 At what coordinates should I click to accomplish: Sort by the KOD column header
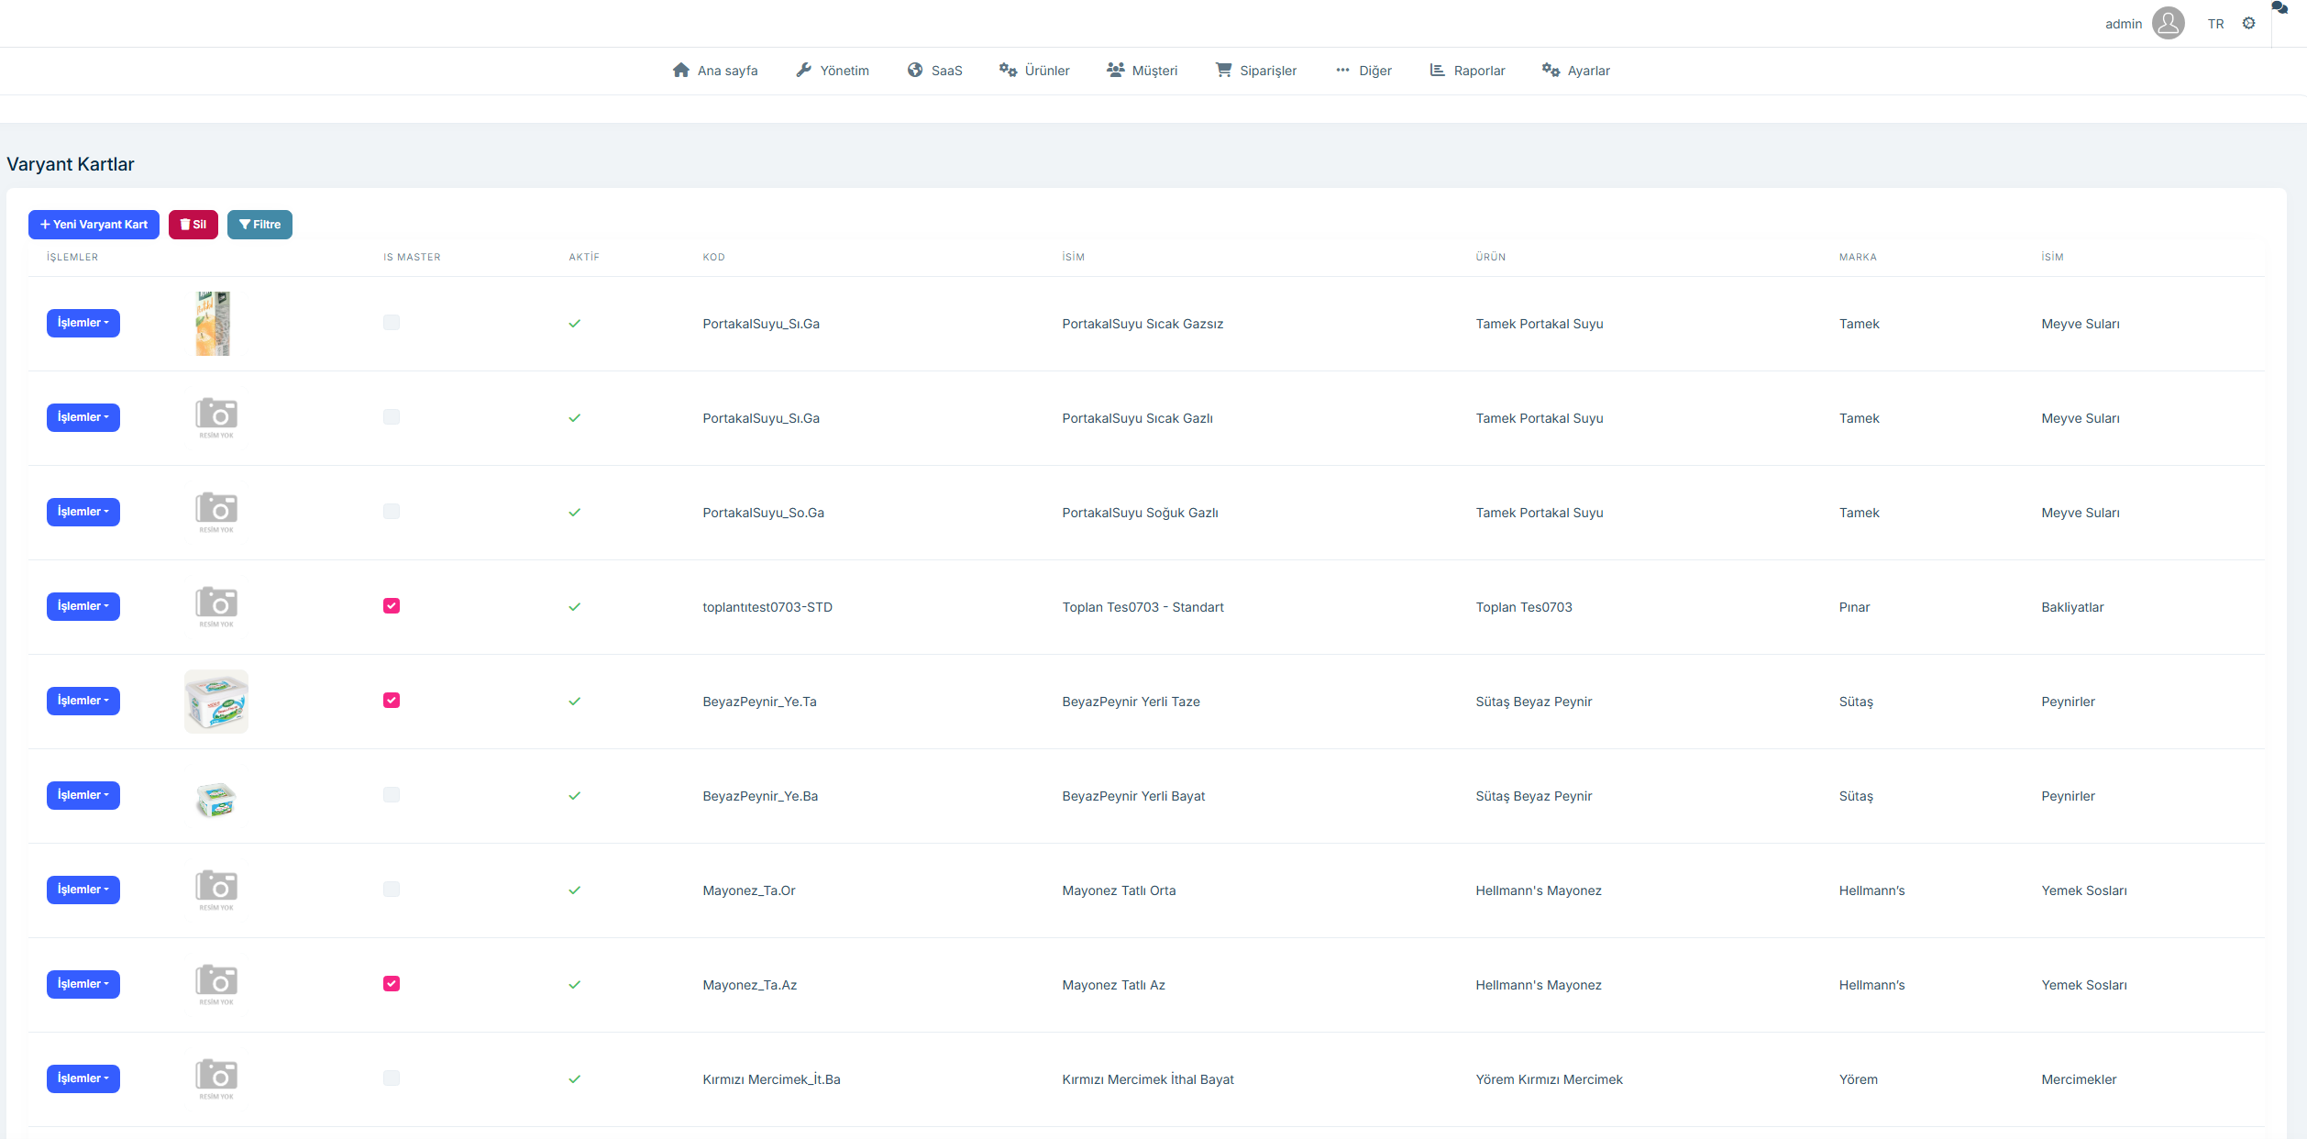pos(714,257)
